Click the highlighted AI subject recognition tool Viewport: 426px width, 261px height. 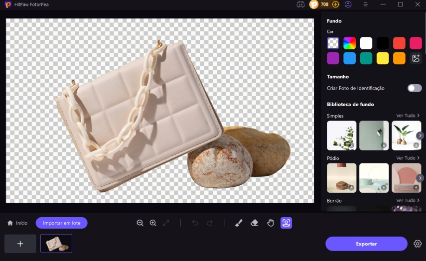pyautogui.click(x=286, y=223)
